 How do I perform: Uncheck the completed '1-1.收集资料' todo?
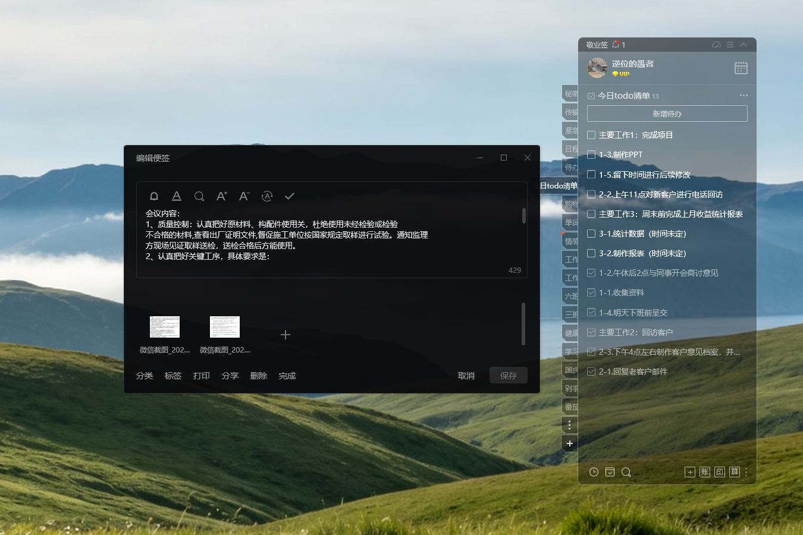click(591, 292)
